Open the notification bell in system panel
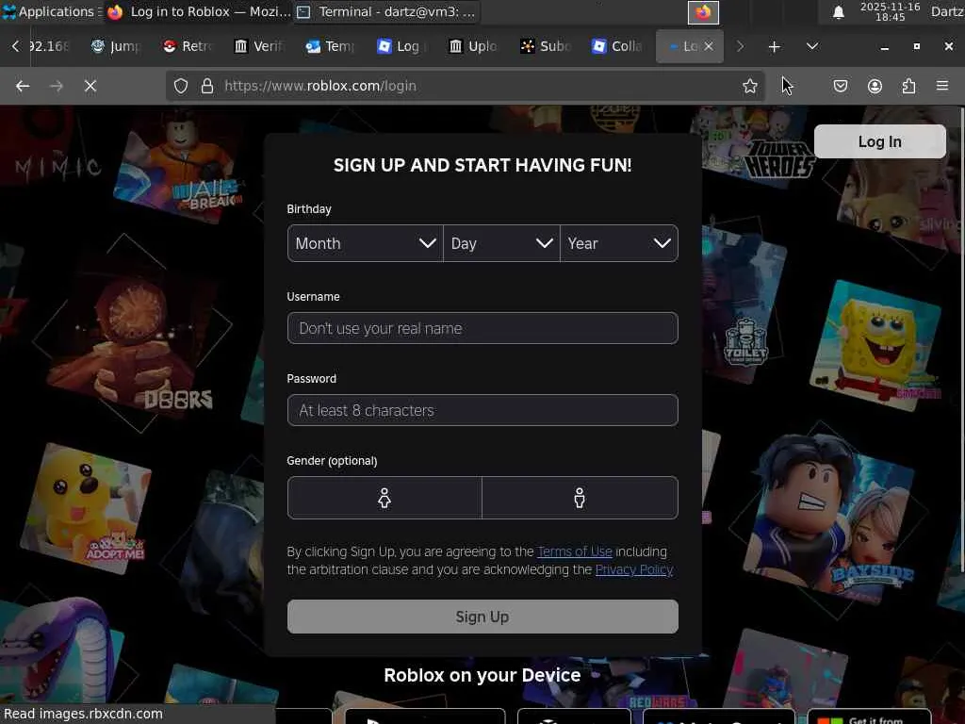 pyautogui.click(x=838, y=12)
